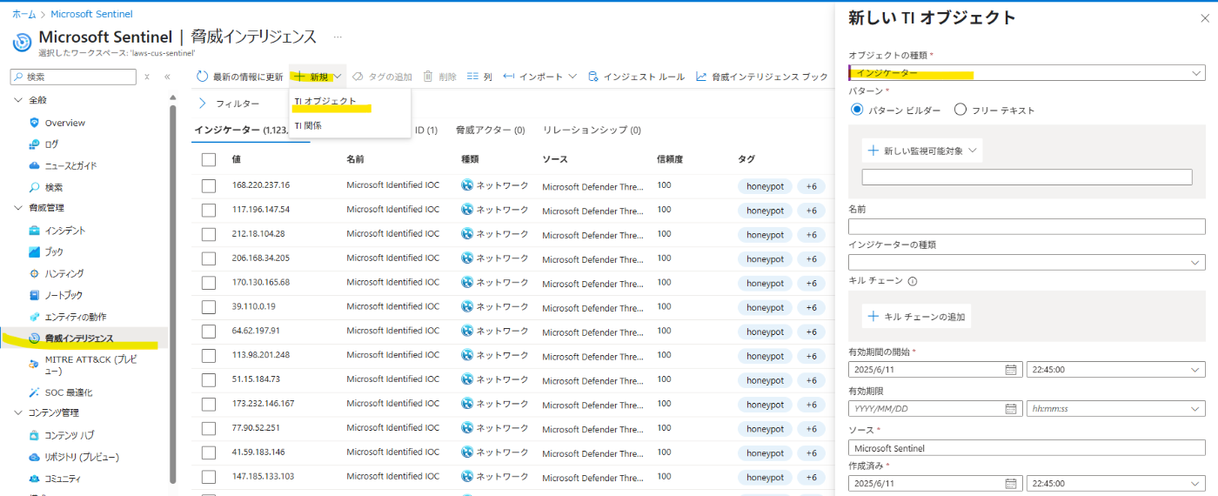The image size is (1218, 496).
Task: Open the インジケーターの種類 dropdown
Action: coord(1027,262)
